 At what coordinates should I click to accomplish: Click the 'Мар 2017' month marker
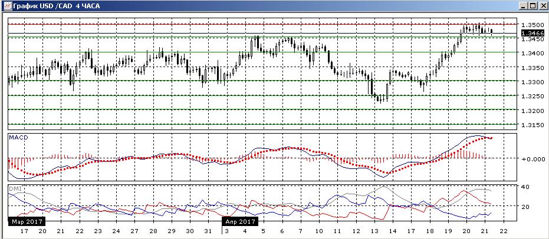tap(27, 221)
